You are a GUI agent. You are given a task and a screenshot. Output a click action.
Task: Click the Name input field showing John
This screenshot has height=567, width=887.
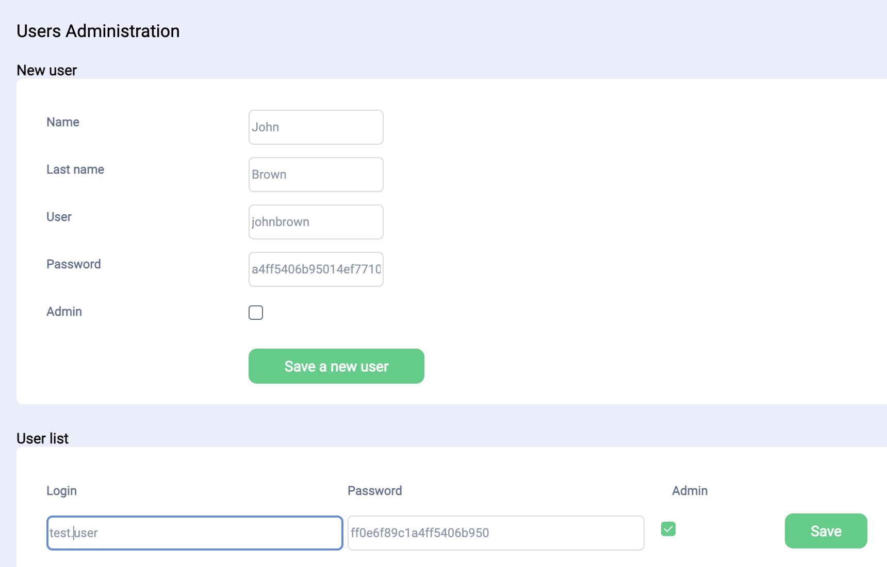pyautogui.click(x=316, y=127)
